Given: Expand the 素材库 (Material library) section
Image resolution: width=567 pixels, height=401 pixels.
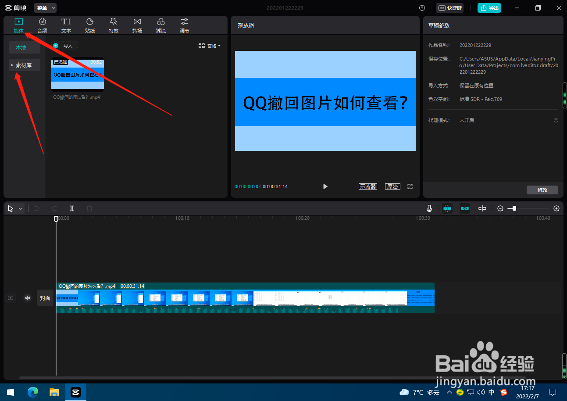Looking at the screenshot, I should tap(25, 65).
